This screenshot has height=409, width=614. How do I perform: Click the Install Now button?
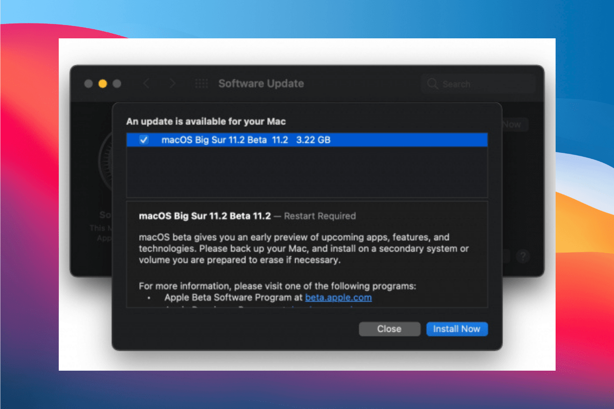pyautogui.click(x=457, y=329)
